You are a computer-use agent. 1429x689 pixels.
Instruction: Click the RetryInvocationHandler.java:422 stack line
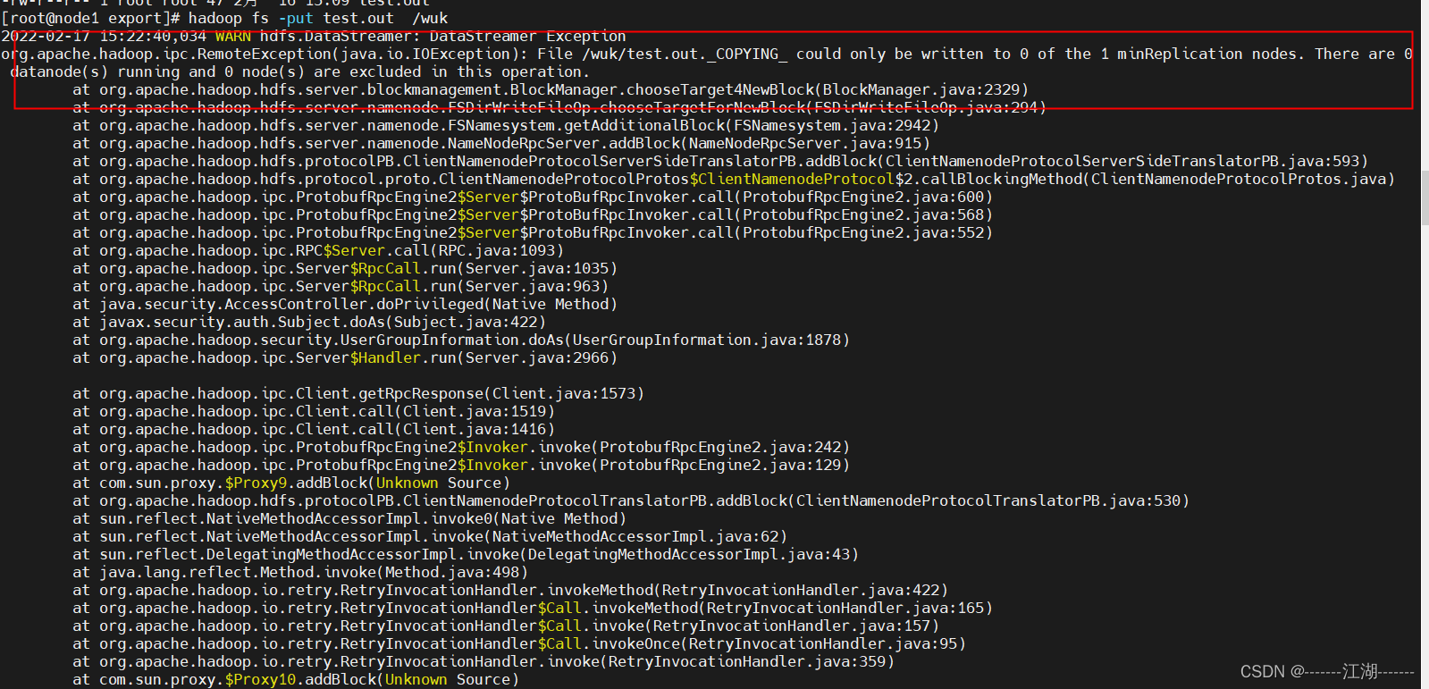[510, 590]
